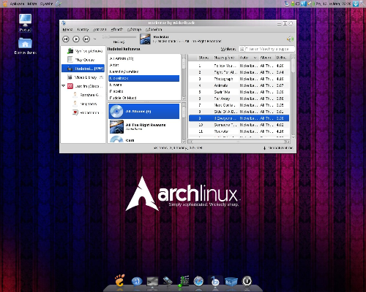
Task: Click the now-playing album cover thumbnail
Action: point(145,39)
